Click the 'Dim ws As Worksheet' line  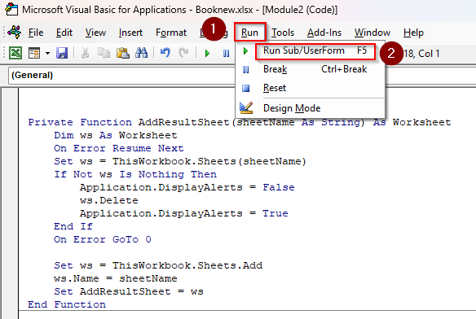[116, 135]
